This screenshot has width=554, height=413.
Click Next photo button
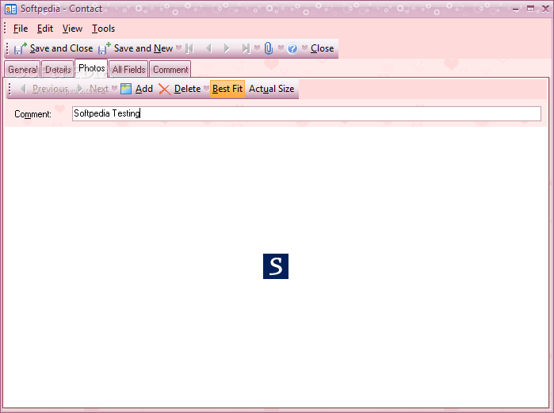[93, 89]
